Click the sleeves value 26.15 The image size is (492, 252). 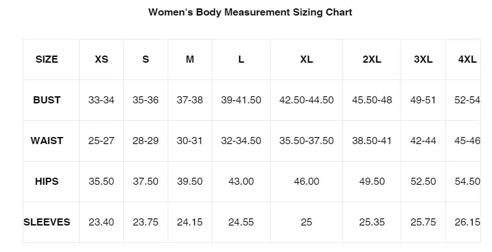point(467,222)
